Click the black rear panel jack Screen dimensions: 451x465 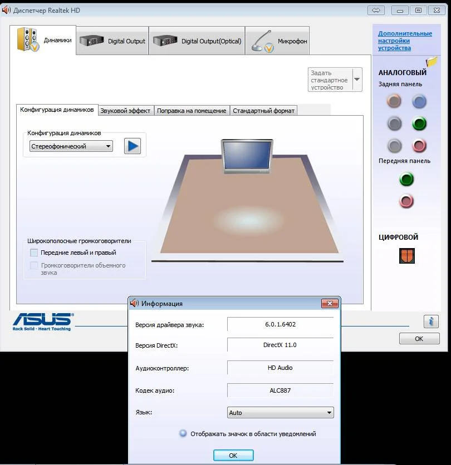coord(394,123)
